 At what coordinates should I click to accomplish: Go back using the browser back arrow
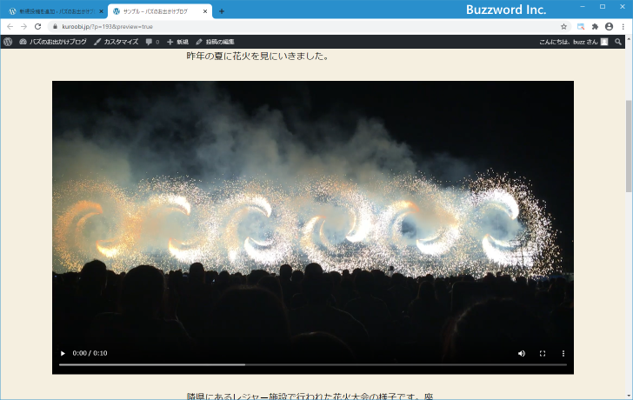coord(10,27)
